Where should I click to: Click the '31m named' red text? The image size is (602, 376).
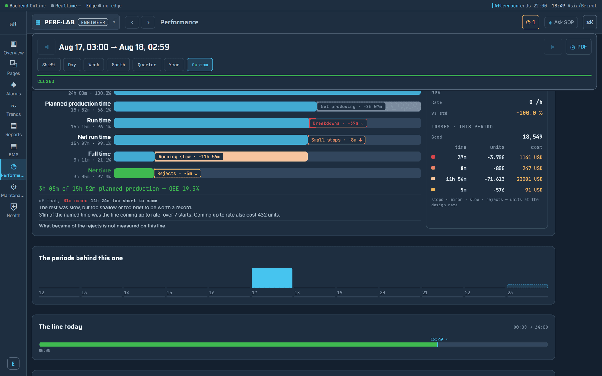coord(75,201)
